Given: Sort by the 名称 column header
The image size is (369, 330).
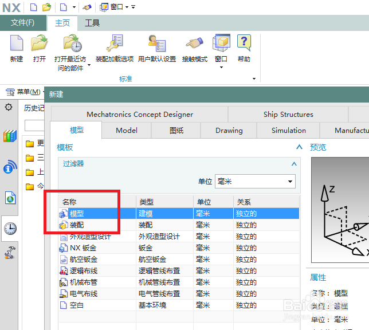Looking at the screenshot, I should 97,202.
